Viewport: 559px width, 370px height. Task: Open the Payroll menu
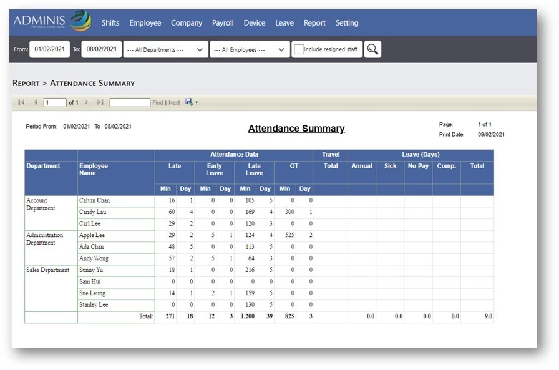coord(223,23)
